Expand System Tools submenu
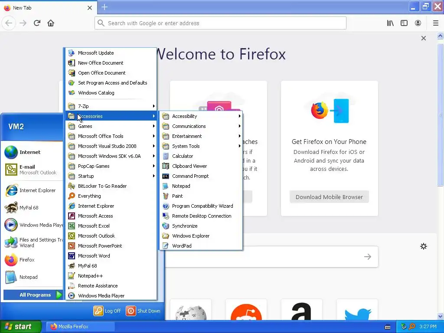Viewport: 444px width, 333px height. tap(201, 146)
